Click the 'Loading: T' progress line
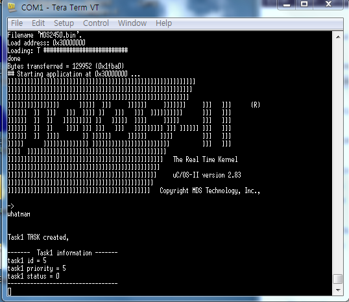The height and width of the screenshot is (302, 349). coord(67,51)
